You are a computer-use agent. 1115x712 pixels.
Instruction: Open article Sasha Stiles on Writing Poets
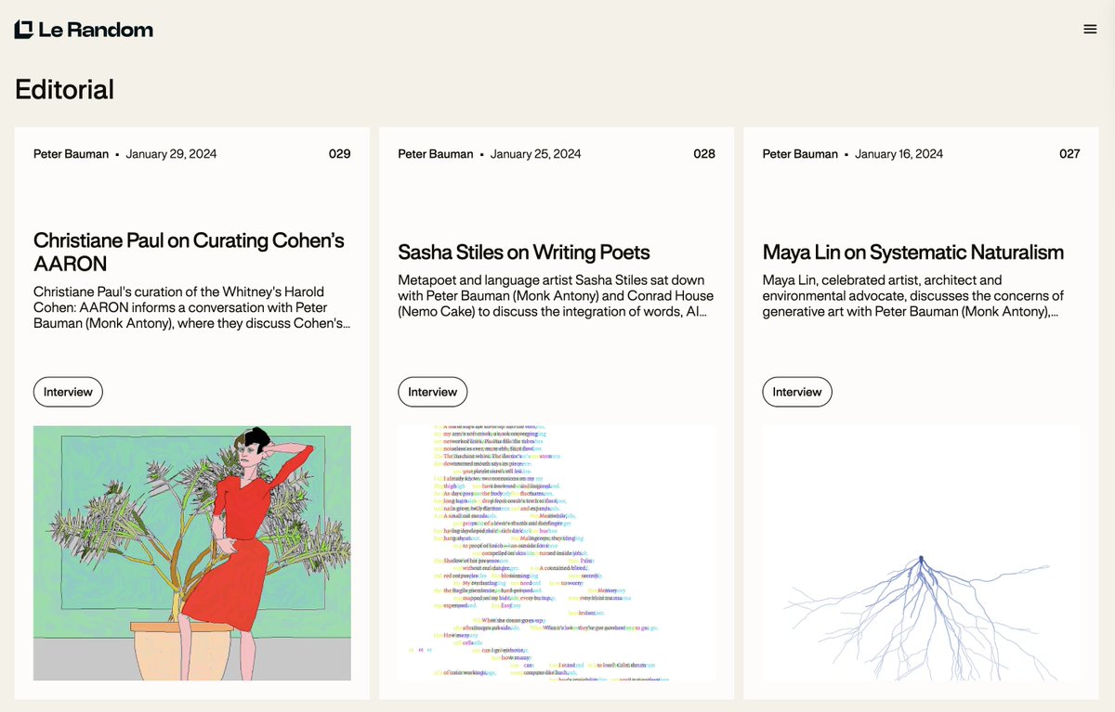pyautogui.click(x=524, y=252)
